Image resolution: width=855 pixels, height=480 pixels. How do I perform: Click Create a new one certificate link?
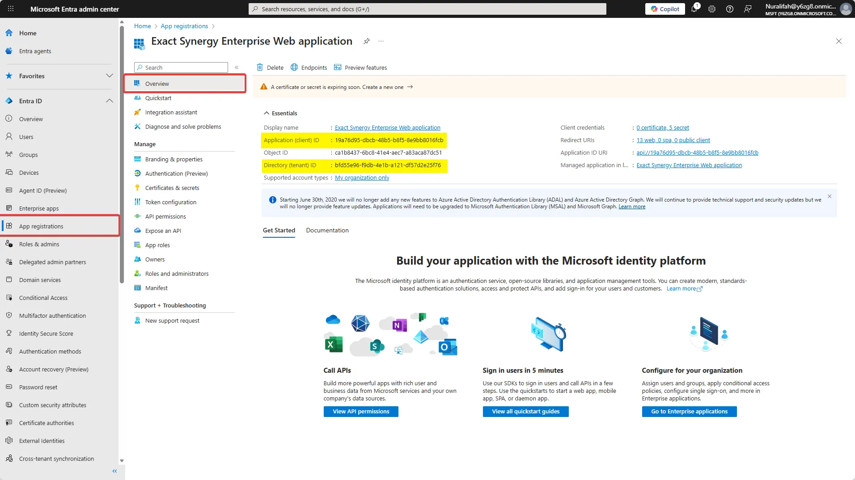pos(383,87)
